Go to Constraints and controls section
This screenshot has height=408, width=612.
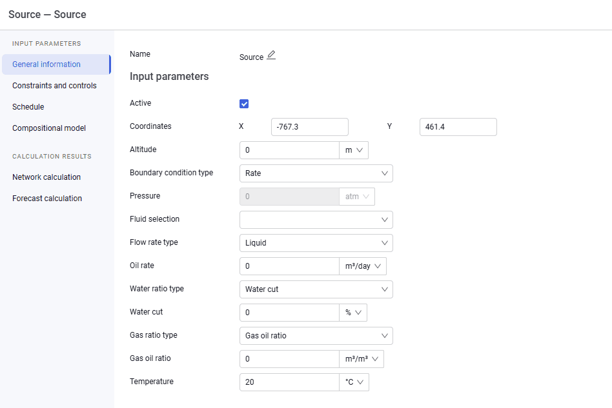[54, 86]
